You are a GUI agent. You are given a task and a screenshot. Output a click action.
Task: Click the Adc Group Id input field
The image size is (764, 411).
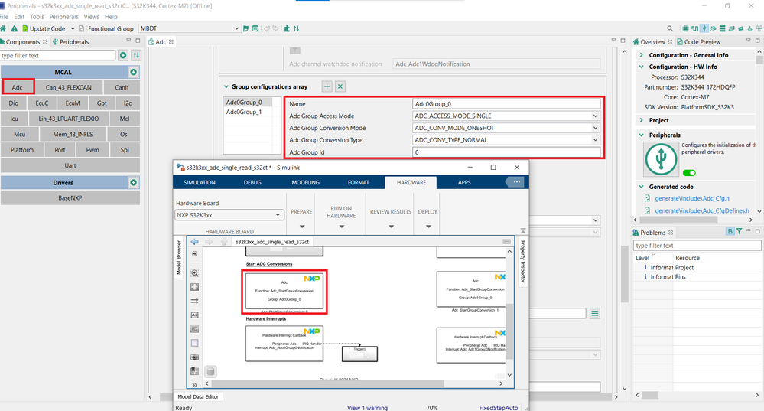(x=506, y=152)
